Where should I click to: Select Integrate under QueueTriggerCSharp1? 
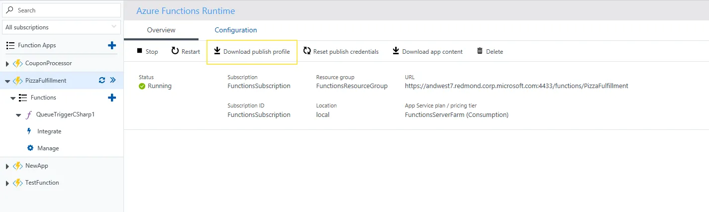point(49,131)
